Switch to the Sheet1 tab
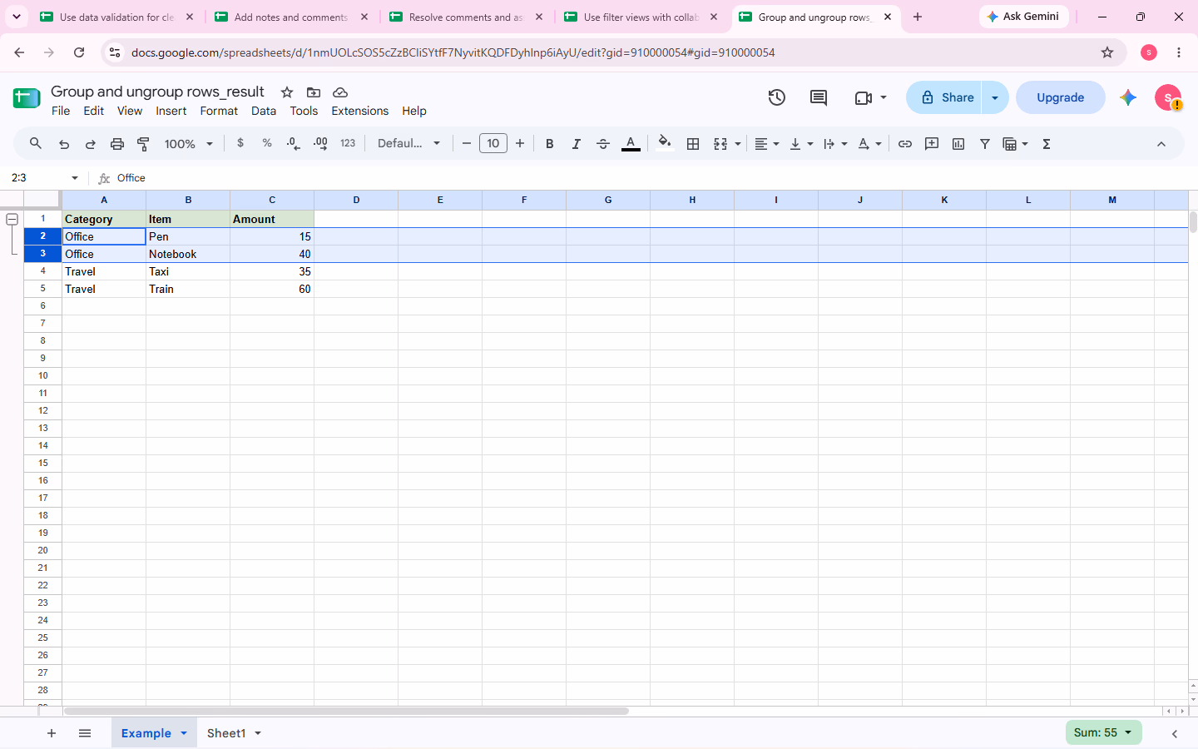The width and height of the screenshot is (1198, 749). point(226,733)
